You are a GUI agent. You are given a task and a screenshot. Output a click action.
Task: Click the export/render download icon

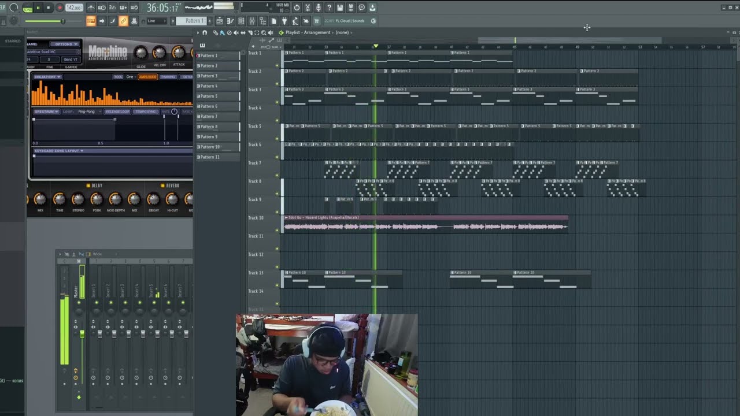point(372,8)
